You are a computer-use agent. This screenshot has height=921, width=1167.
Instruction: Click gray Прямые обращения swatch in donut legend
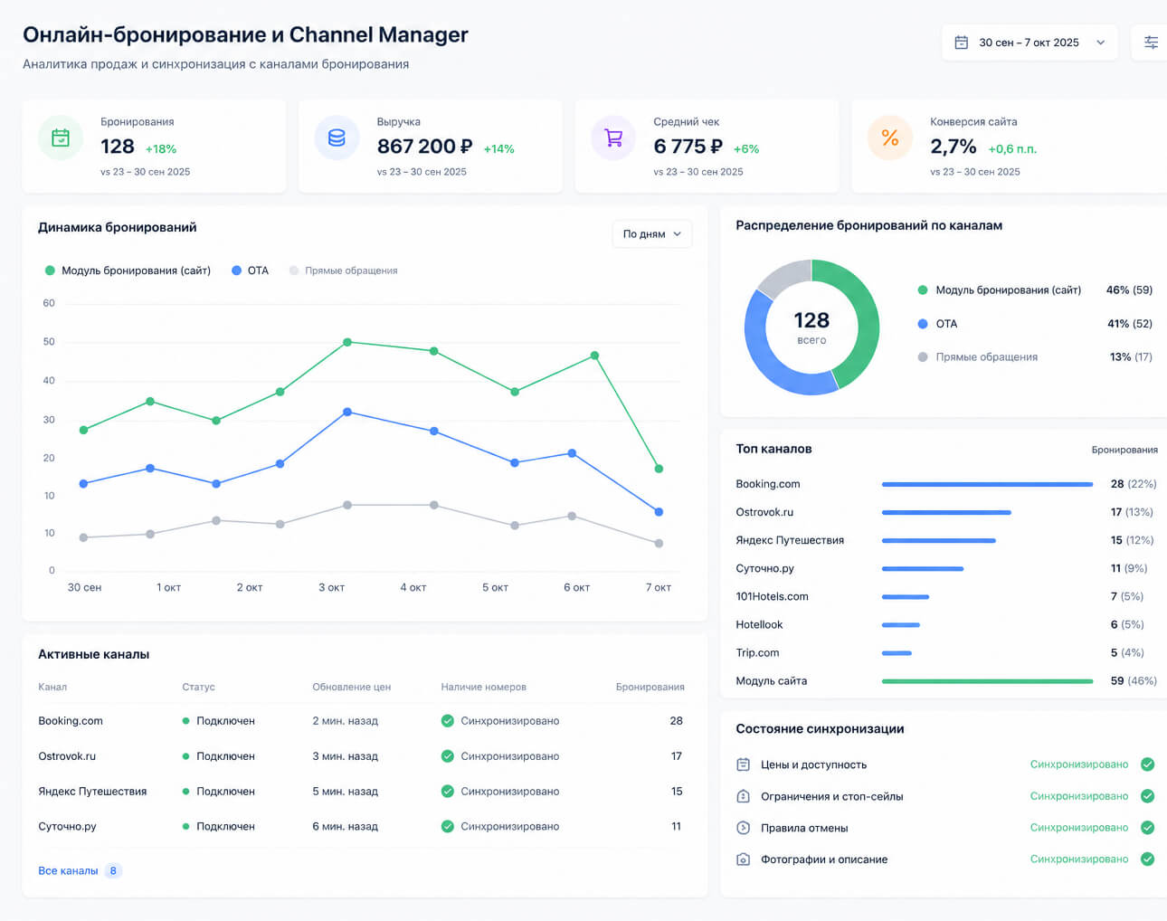[923, 357]
